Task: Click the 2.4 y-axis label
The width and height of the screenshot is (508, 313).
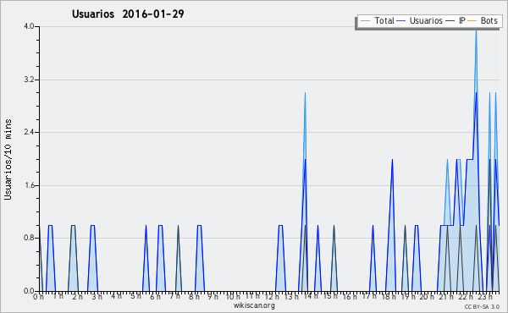Action: pyautogui.click(x=29, y=132)
